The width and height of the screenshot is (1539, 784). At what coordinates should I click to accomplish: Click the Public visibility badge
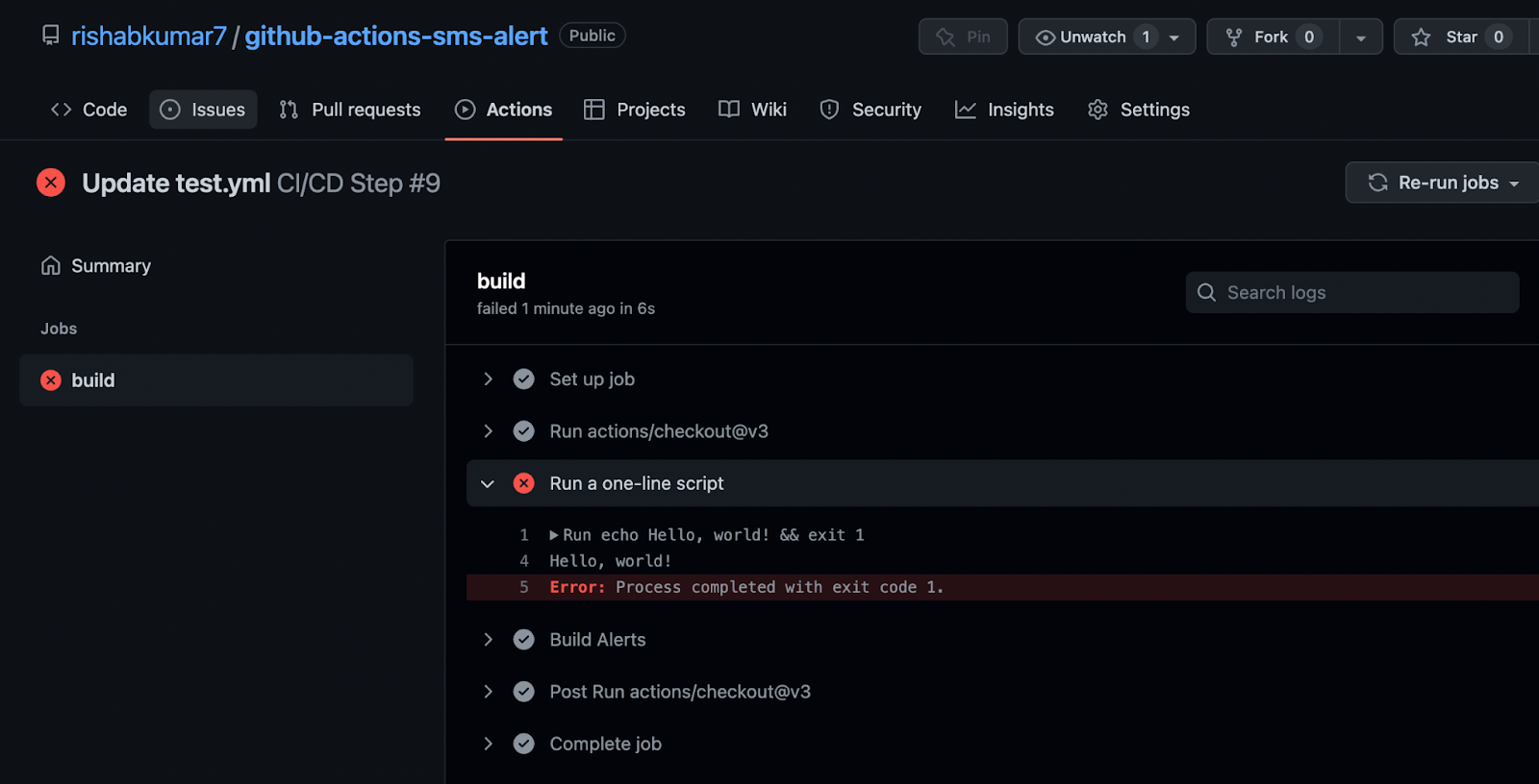pos(592,36)
